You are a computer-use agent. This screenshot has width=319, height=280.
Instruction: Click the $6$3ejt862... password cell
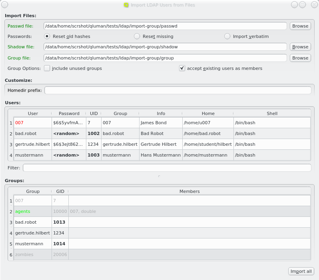[69, 144]
